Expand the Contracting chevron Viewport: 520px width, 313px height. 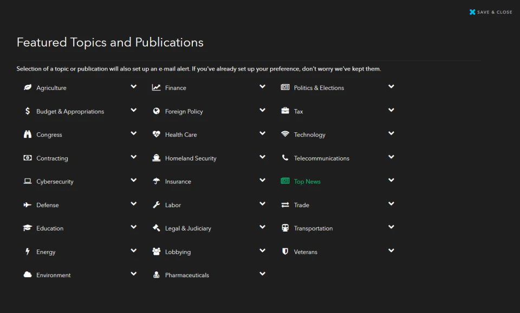point(134,157)
